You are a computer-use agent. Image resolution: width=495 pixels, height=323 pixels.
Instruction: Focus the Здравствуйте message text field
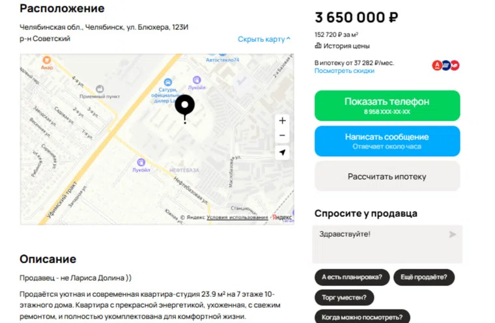pyautogui.click(x=378, y=243)
